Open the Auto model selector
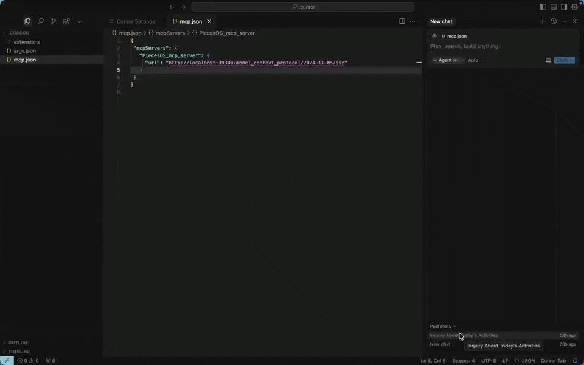This screenshot has height=365, width=584. 473,60
